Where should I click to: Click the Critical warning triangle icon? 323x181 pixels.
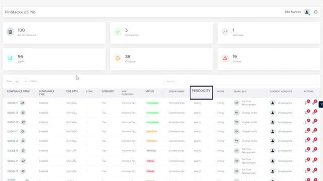[x=225, y=58]
